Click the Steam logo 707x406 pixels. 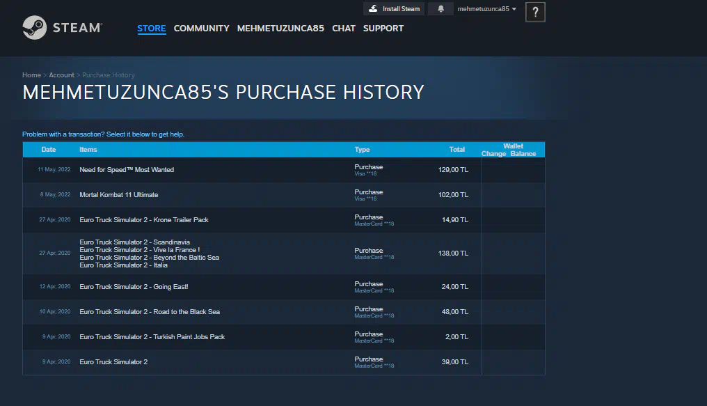pyautogui.click(x=62, y=28)
